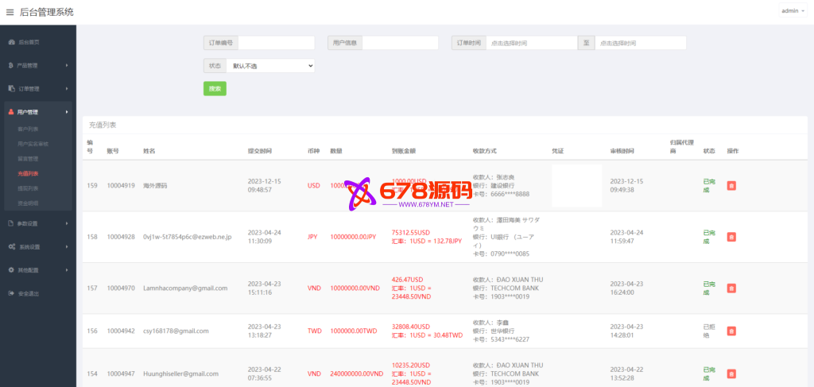The width and height of the screenshot is (814, 387).
Task: Expand the 参数设置 submenu arrow
Action: point(67,223)
